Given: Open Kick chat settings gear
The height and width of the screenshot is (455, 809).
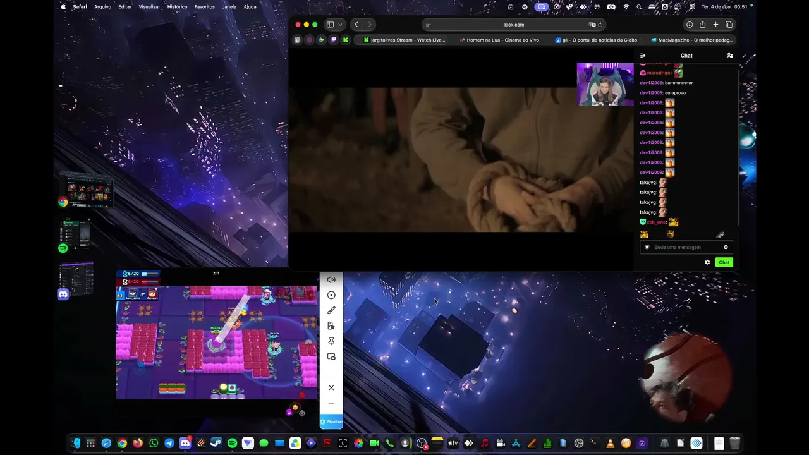Looking at the screenshot, I should coord(707,262).
